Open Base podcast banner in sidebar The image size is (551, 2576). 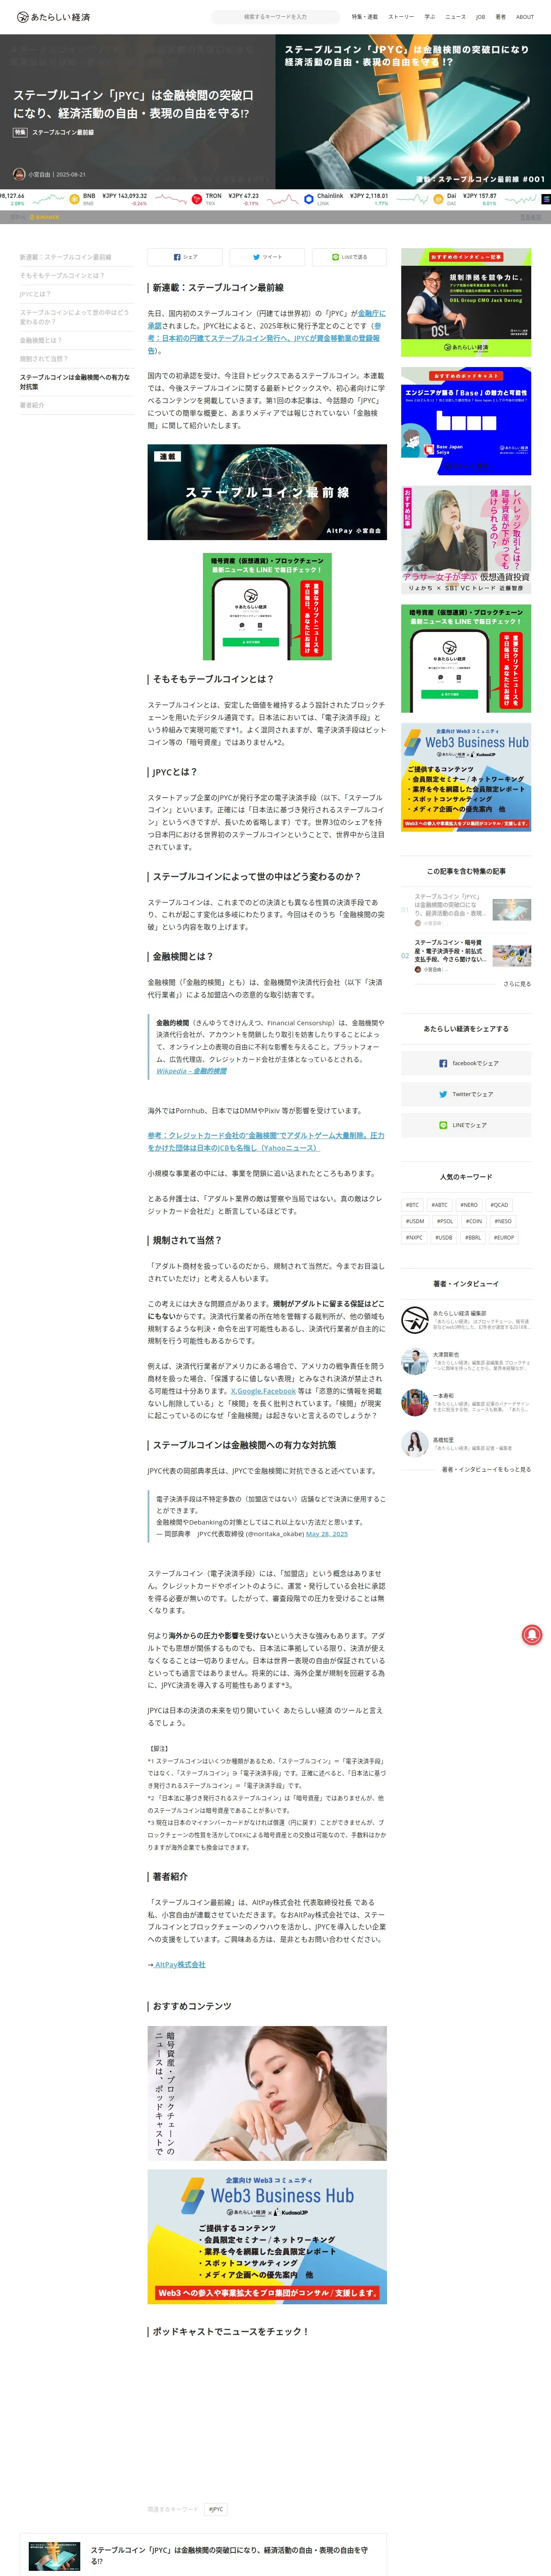click(x=466, y=421)
